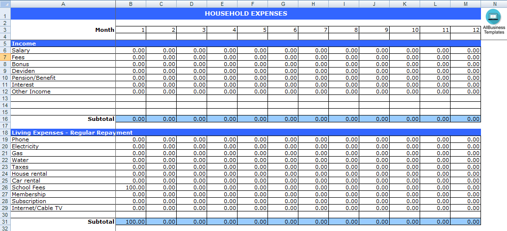Click the Gas label

[17, 153]
